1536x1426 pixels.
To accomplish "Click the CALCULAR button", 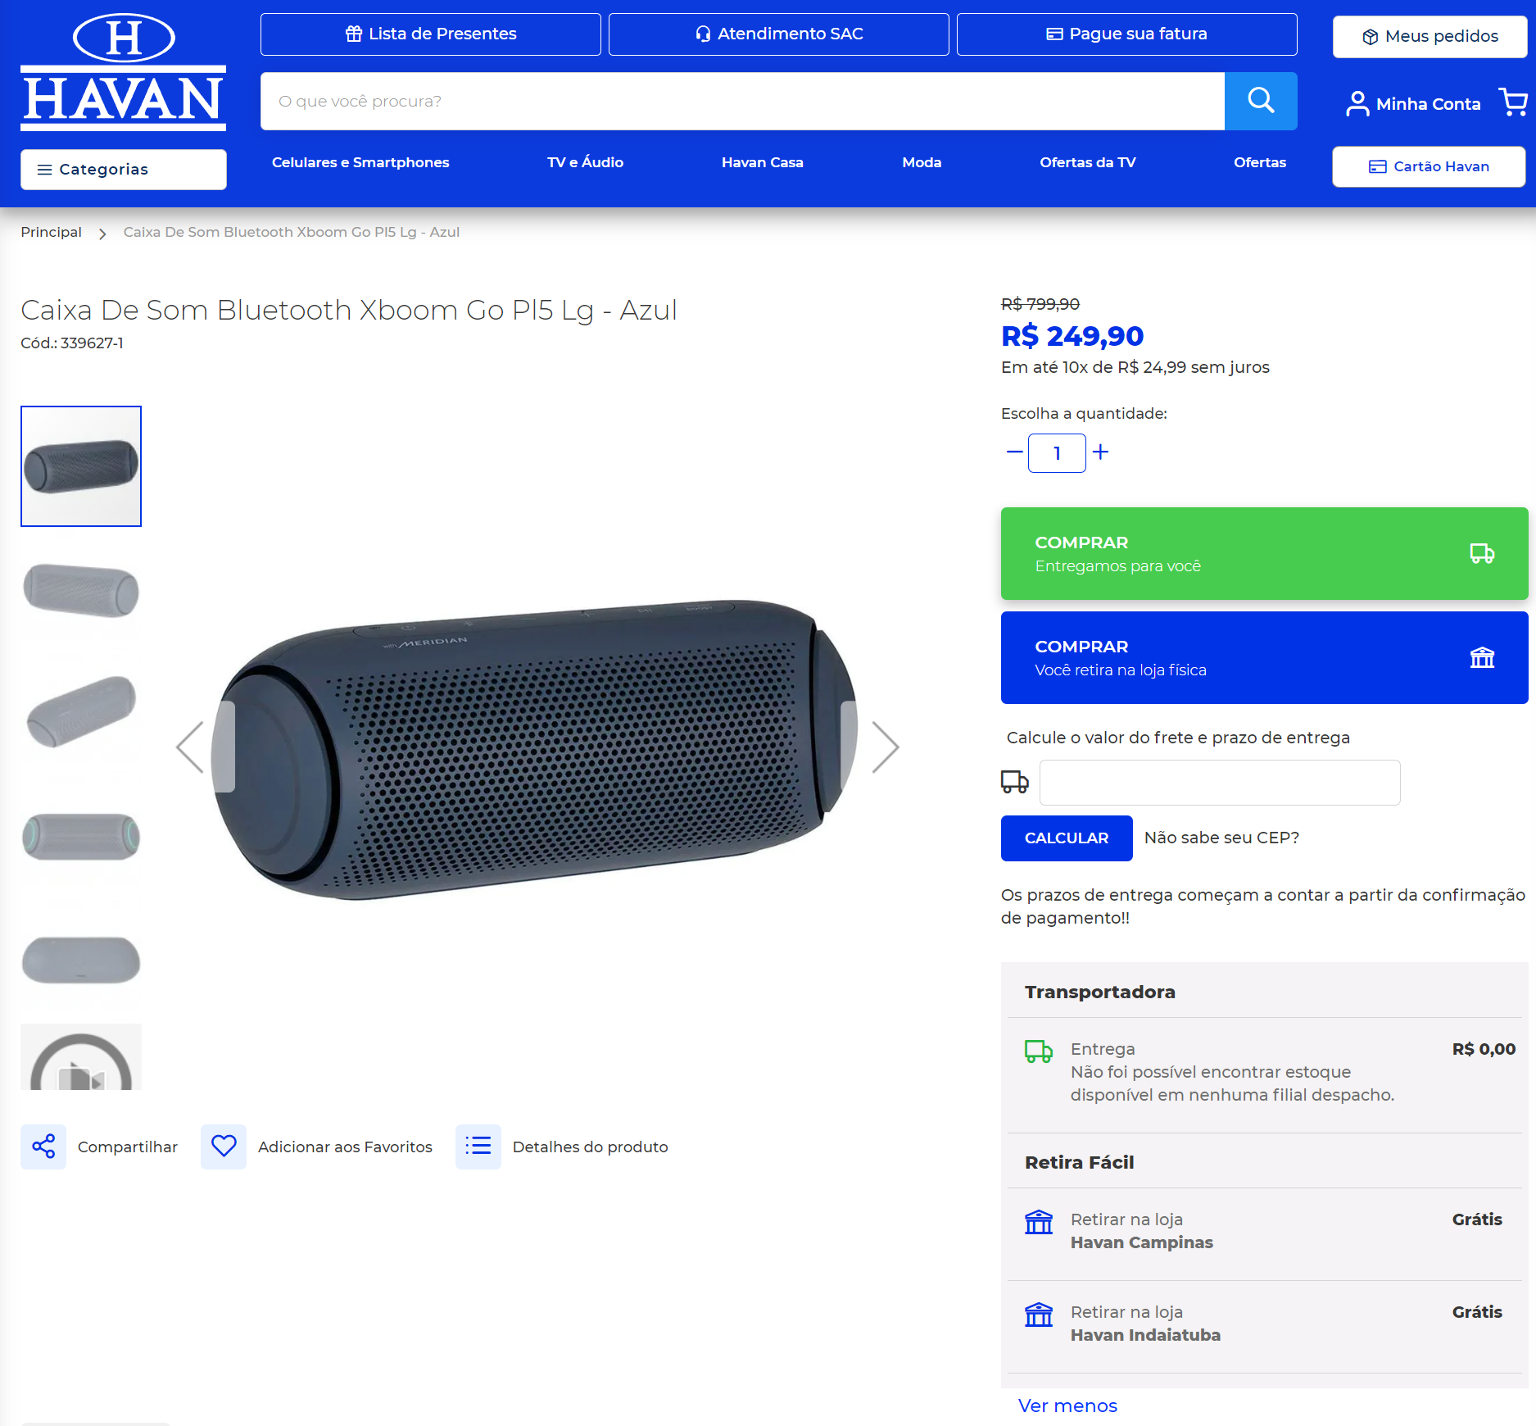I will coord(1067,838).
